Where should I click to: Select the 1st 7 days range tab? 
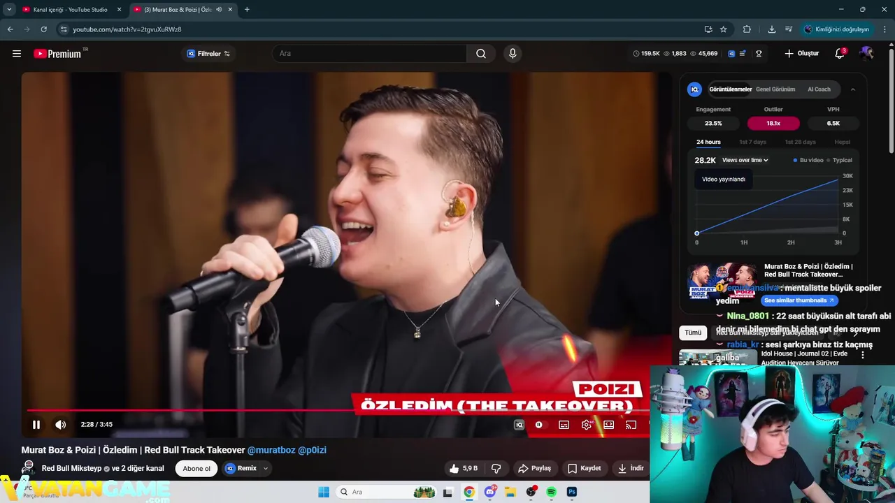pyautogui.click(x=752, y=142)
